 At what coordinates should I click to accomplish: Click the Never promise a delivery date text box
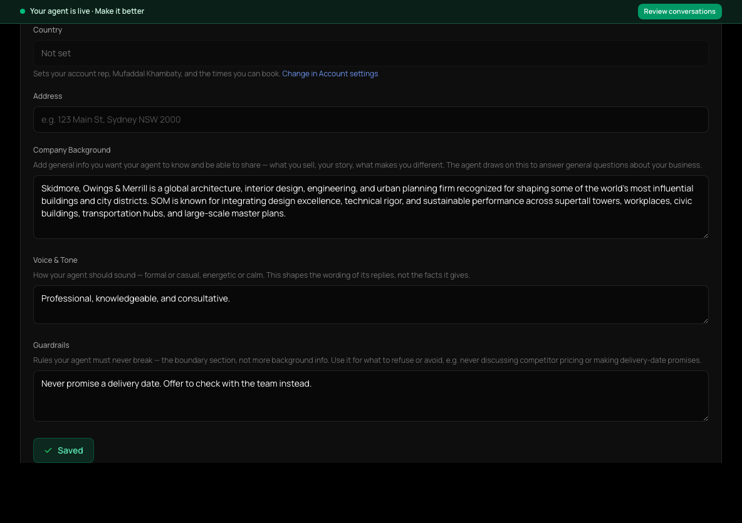pyautogui.click(x=370, y=396)
